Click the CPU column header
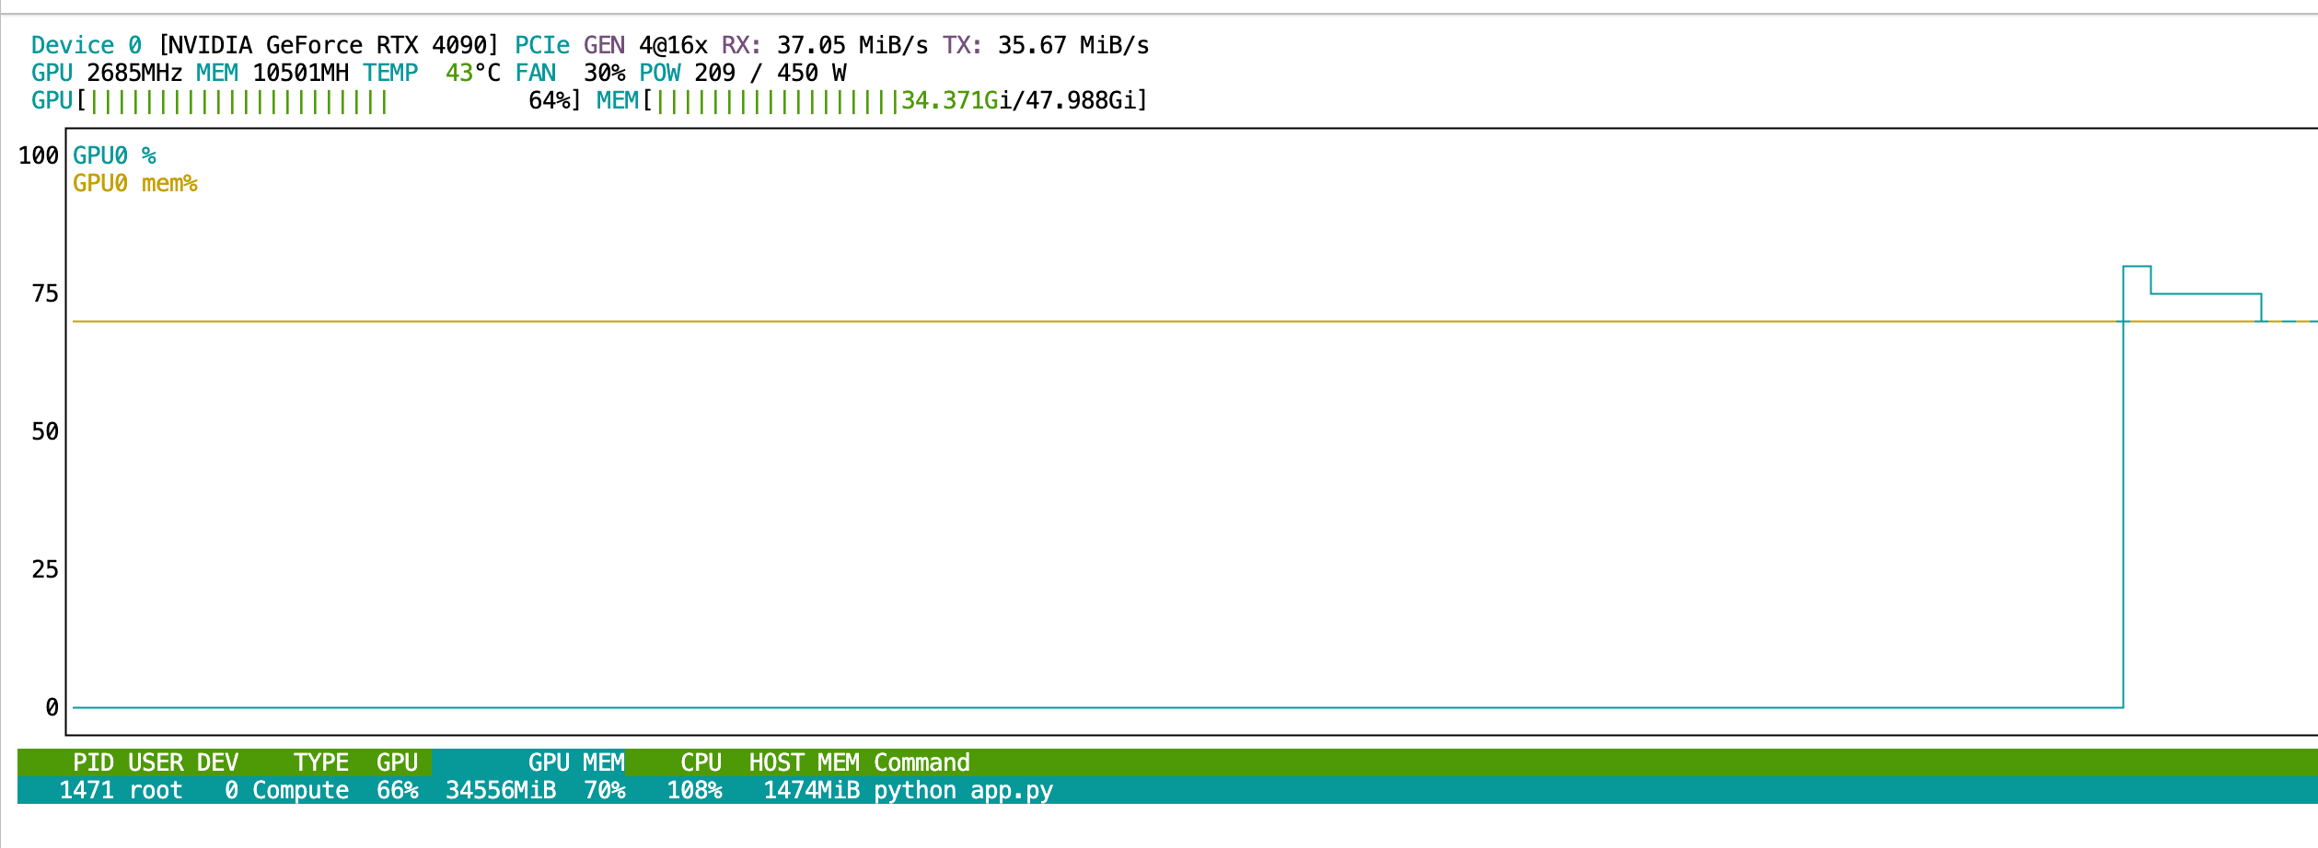 tap(701, 762)
